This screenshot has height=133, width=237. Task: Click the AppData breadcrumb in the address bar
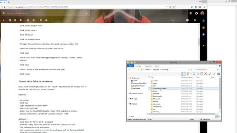point(156,69)
